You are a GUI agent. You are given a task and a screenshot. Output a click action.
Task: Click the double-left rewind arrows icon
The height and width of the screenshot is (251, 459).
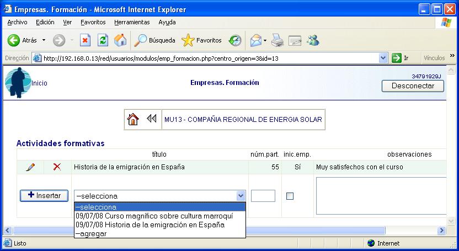[x=152, y=119]
